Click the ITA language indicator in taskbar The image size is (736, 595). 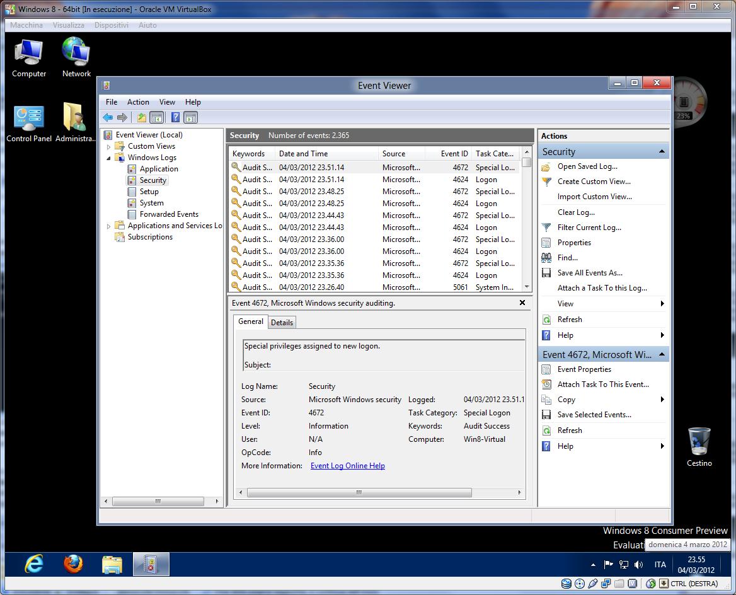click(x=660, y=565)
